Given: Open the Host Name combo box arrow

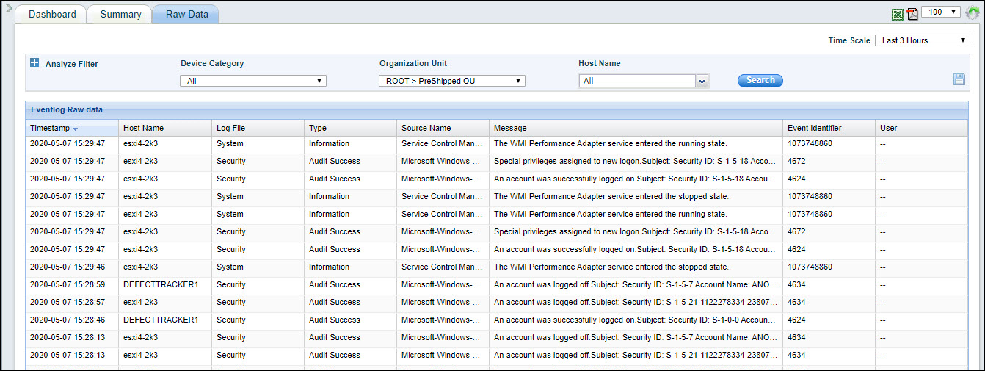Looking at the screenshot, I should [702, 81].
